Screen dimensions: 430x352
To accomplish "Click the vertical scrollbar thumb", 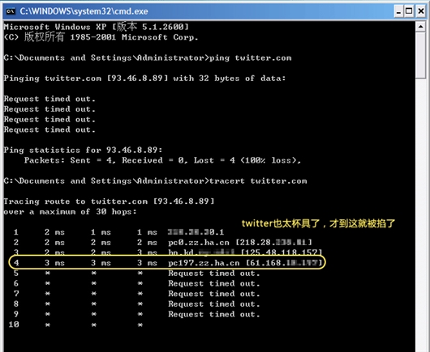I will (421, 56).
